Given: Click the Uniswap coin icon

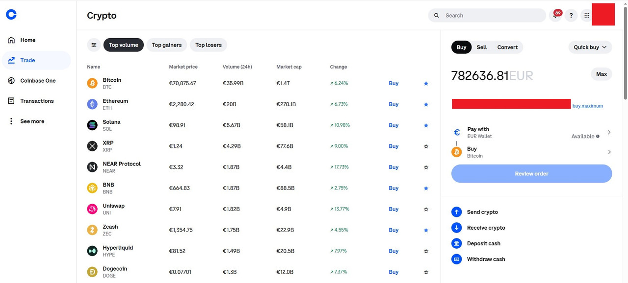Looking at the screenshot, I should click(92, 209).
